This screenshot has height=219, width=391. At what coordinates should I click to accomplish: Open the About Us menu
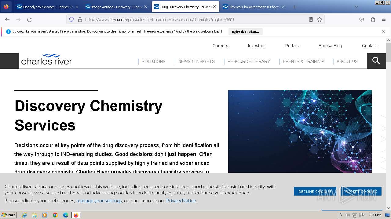coord(347,61)
